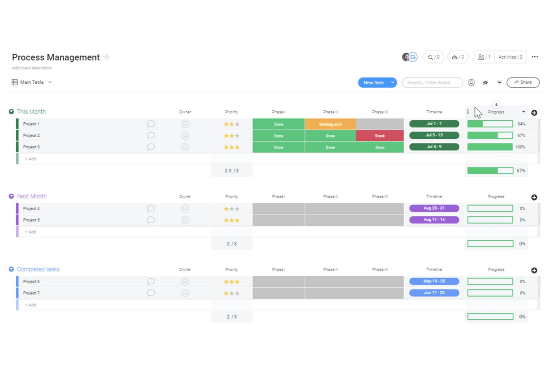The width and height of the screenshot is (555, 370).
Task: Open Project 1 timeline Jul 1 - 7
Action: pyautogui.click(x=434, y=124)
